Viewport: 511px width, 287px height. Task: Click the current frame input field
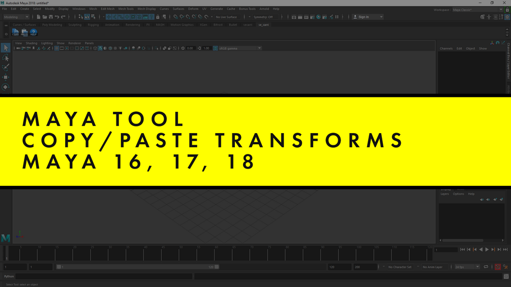point(446,249)
